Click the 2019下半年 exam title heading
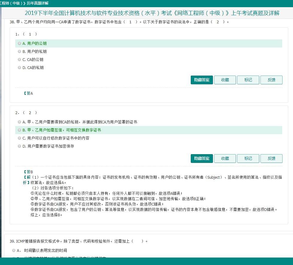The width and height of the screenshot is (293, 265). coord(152,13)
